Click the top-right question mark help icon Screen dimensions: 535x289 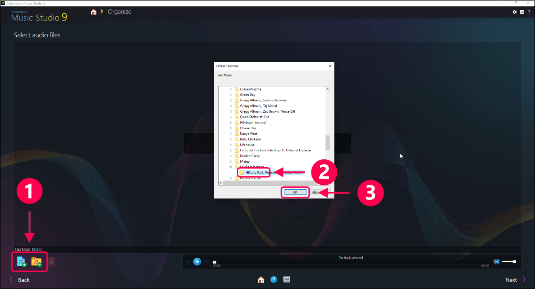(529, 12)
